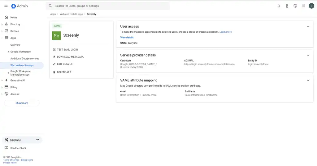The height and width of the screenshot is (166, 317).
Task: Click the Show more button
Action: click(x=22, y=103)
